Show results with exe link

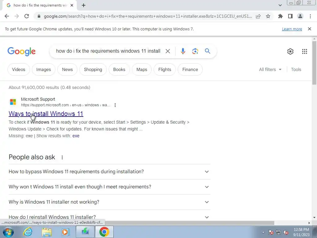(x=76, y=136)
